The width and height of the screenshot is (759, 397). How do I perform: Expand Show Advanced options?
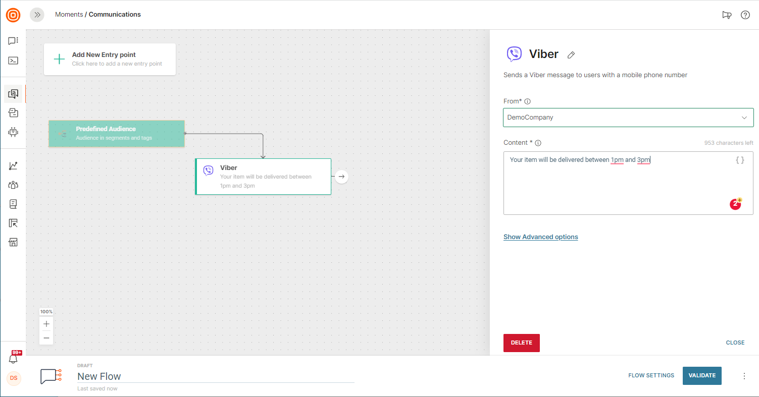tap(540, 237)
